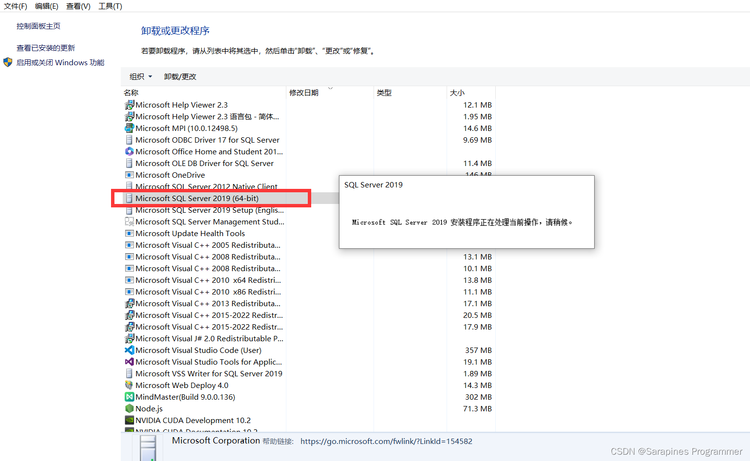Click the Microsoft Help Viewer 2.3 icon
750x461 pixels.
[x=129, y=105]
